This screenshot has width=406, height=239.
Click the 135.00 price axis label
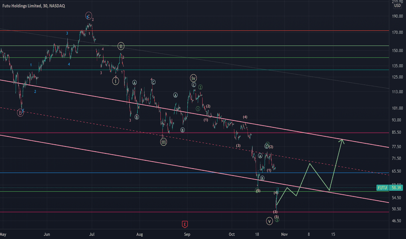397,66
